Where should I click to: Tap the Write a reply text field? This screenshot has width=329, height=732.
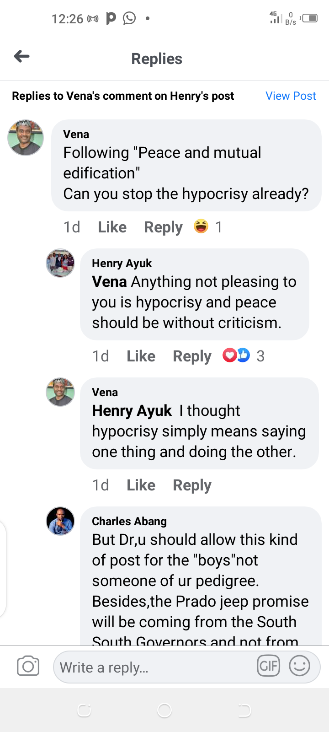point(155,667)
